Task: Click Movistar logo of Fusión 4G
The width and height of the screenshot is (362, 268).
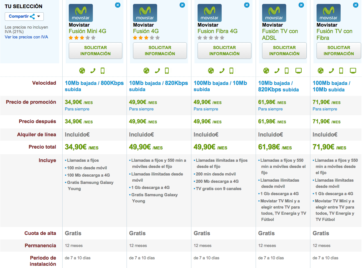Action: click(x=145, y=13)
